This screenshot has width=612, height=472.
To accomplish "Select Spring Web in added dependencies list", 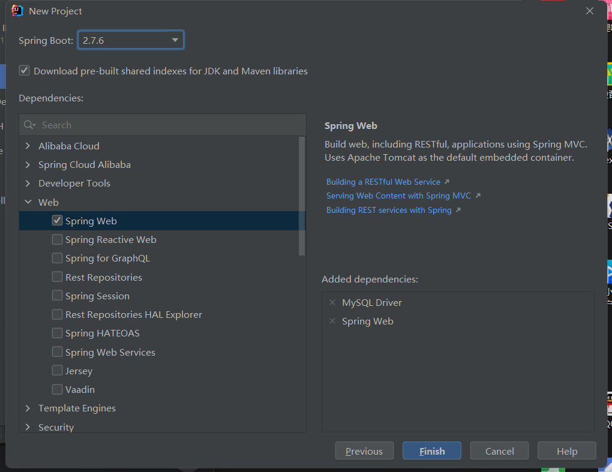I will [367, 321].
